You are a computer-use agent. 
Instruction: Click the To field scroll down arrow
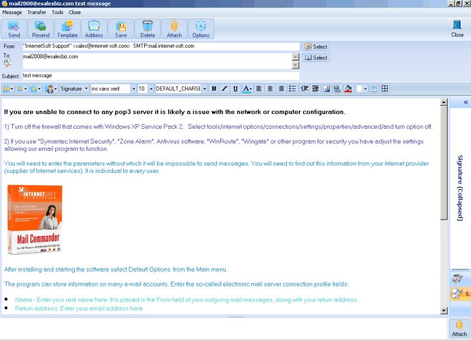(296, 65)
